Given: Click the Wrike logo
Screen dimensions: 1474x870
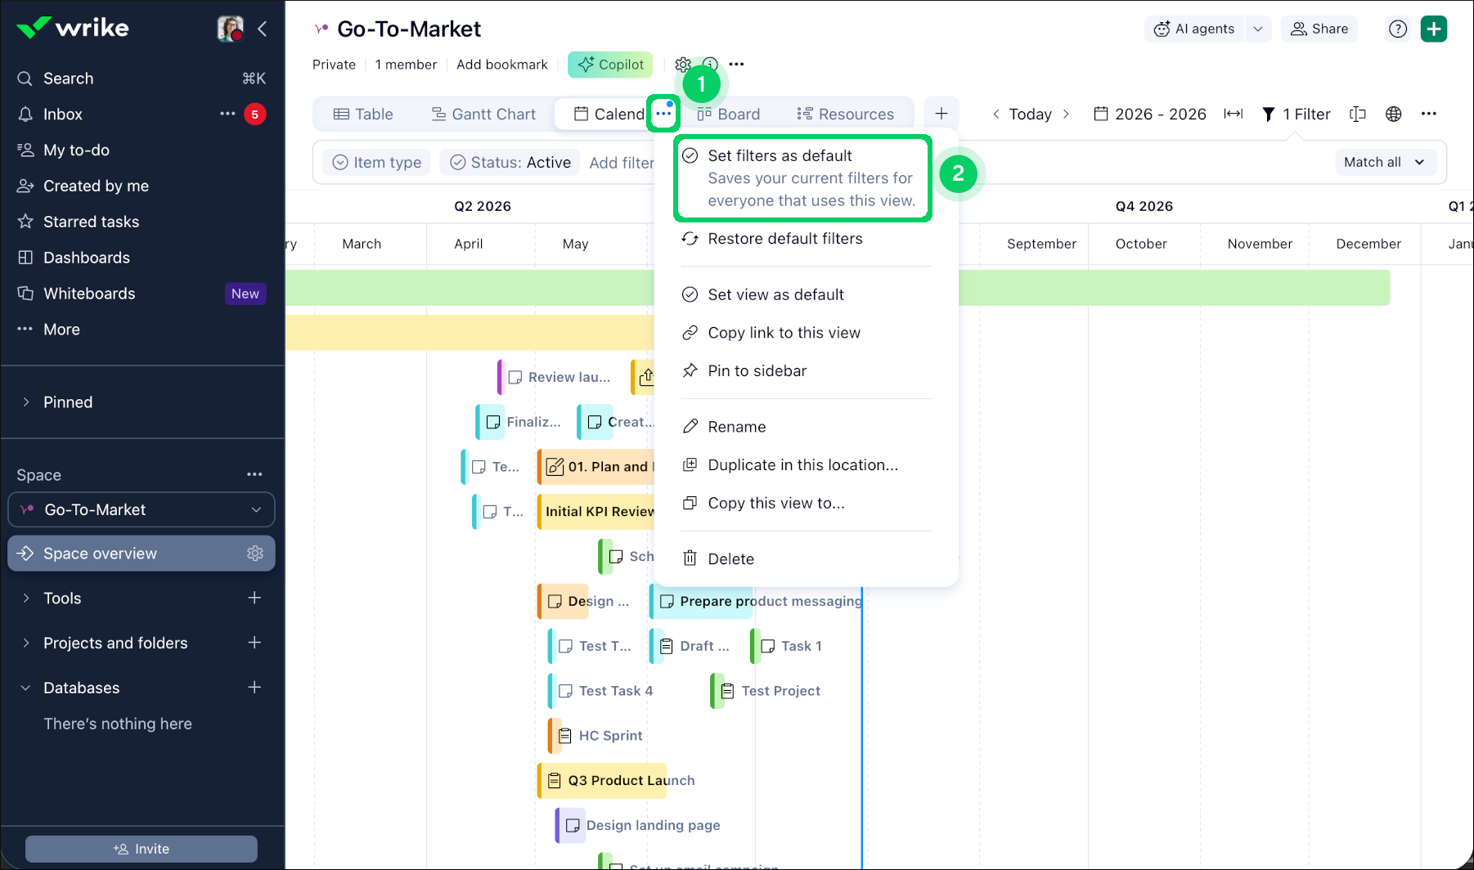Looking at the screenshot, I should [x=73, y=28].
